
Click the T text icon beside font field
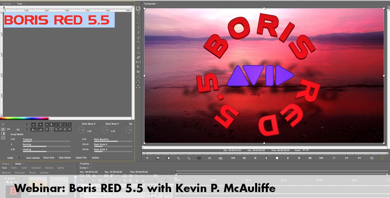(3, 125)
